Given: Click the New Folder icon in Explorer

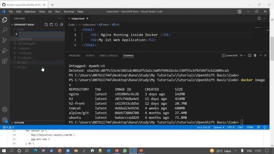Looking at the screenshot, I should [x=51, y=25].
